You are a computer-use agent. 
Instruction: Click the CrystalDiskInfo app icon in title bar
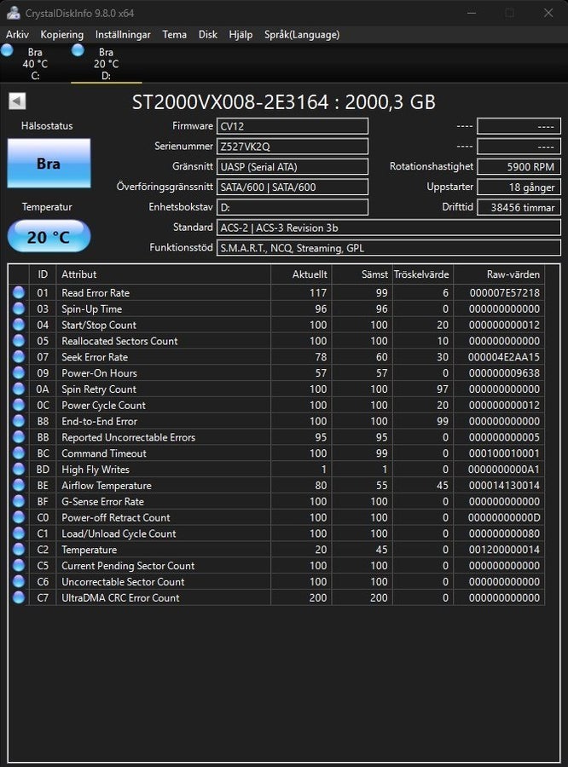coord(14,13)
